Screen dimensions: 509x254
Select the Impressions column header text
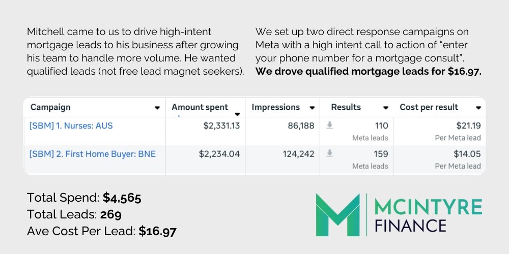click(275, 107)
